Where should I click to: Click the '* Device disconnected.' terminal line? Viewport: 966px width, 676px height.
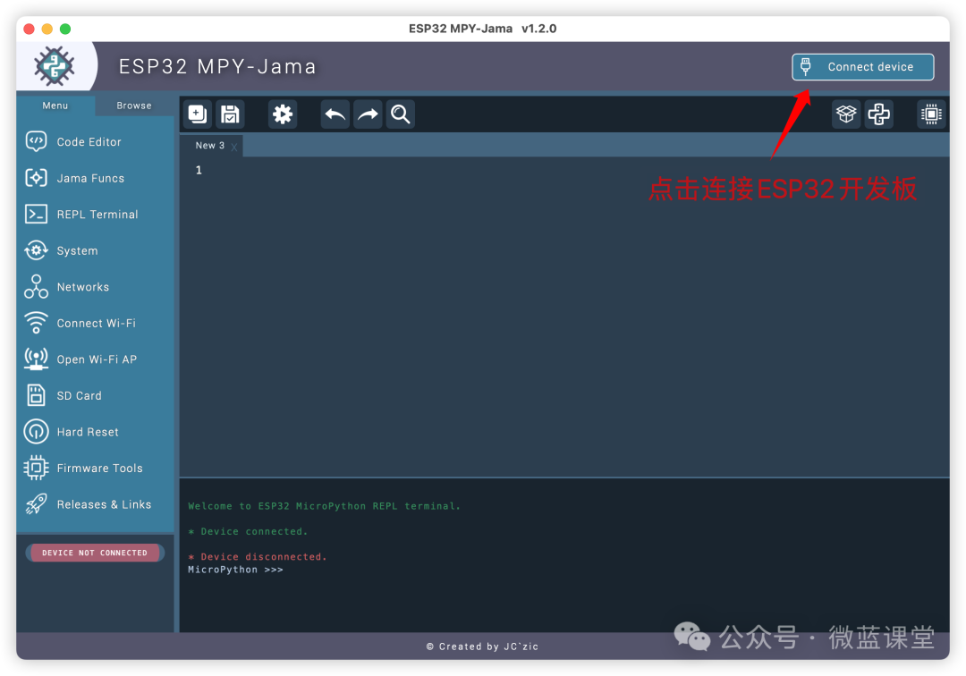click(x=258, y=556)
